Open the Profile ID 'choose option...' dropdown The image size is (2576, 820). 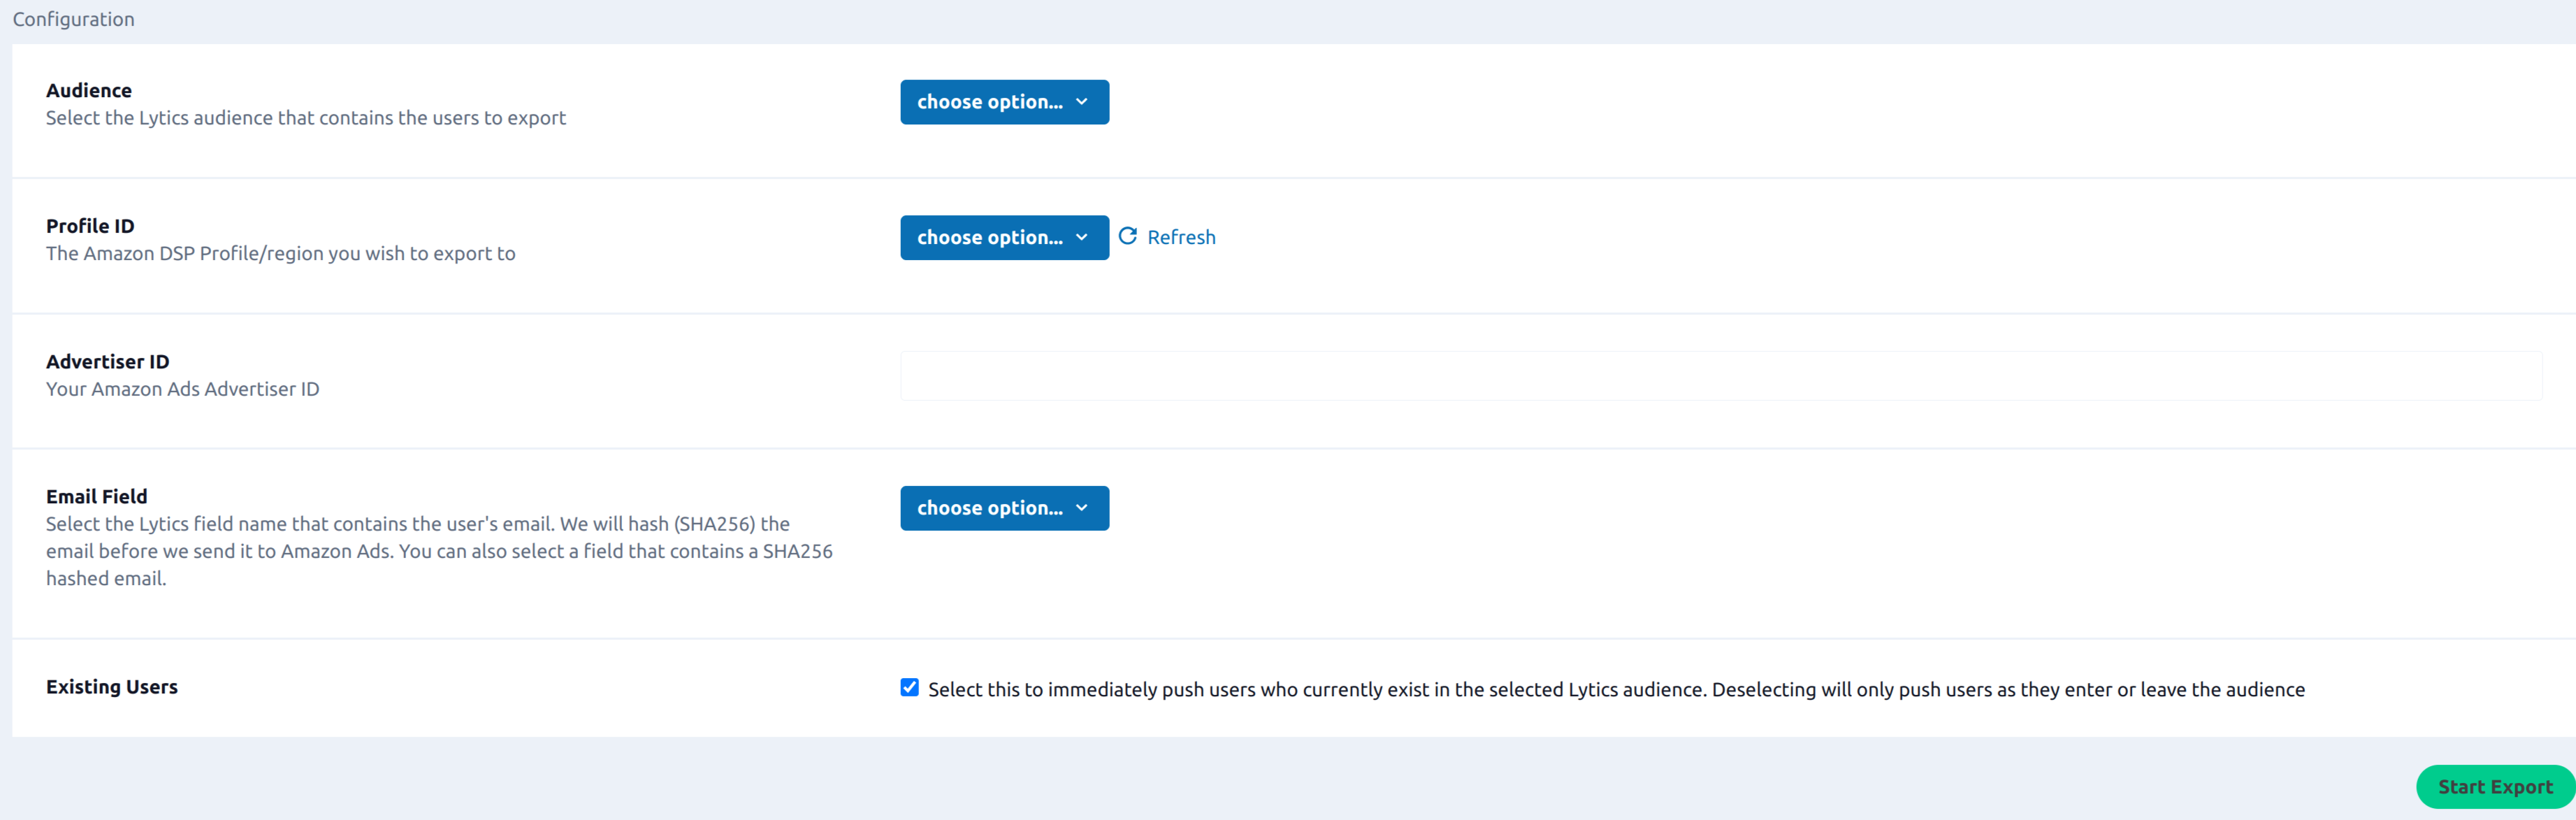point(989,237)
